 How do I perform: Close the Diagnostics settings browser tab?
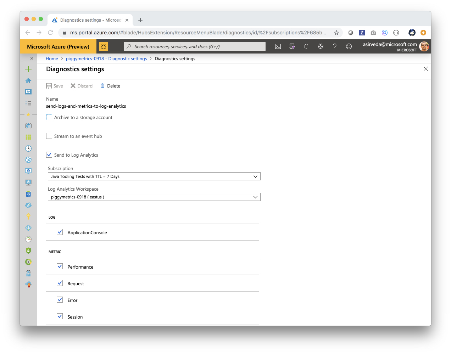[x=127, y=20]
